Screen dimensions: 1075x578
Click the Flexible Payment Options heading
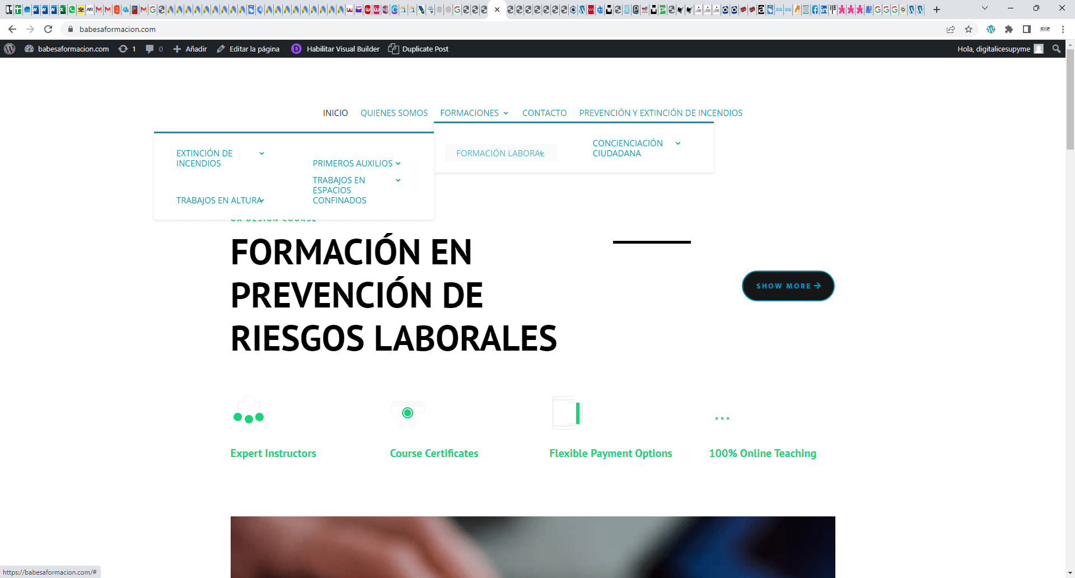click(611, 453)
